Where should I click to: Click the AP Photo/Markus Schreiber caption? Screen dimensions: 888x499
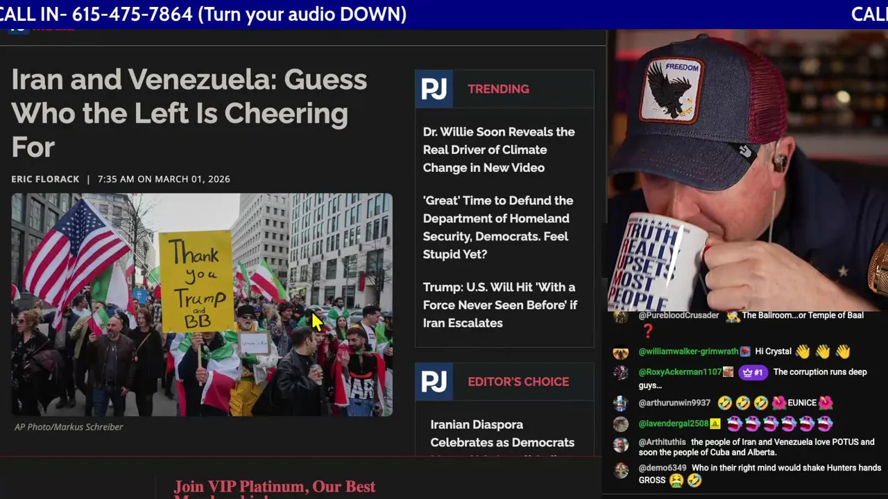[x=69, y=427]
